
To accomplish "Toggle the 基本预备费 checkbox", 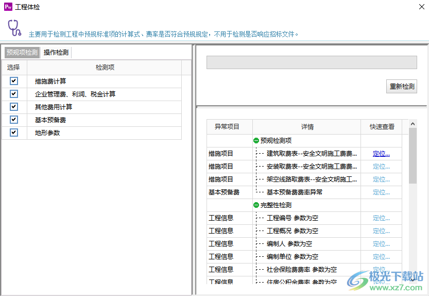I will point(14,120).
